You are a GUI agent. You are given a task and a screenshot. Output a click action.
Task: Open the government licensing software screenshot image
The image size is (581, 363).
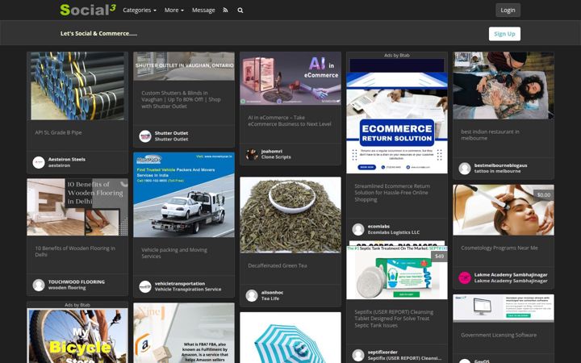(x=504, y=308)
